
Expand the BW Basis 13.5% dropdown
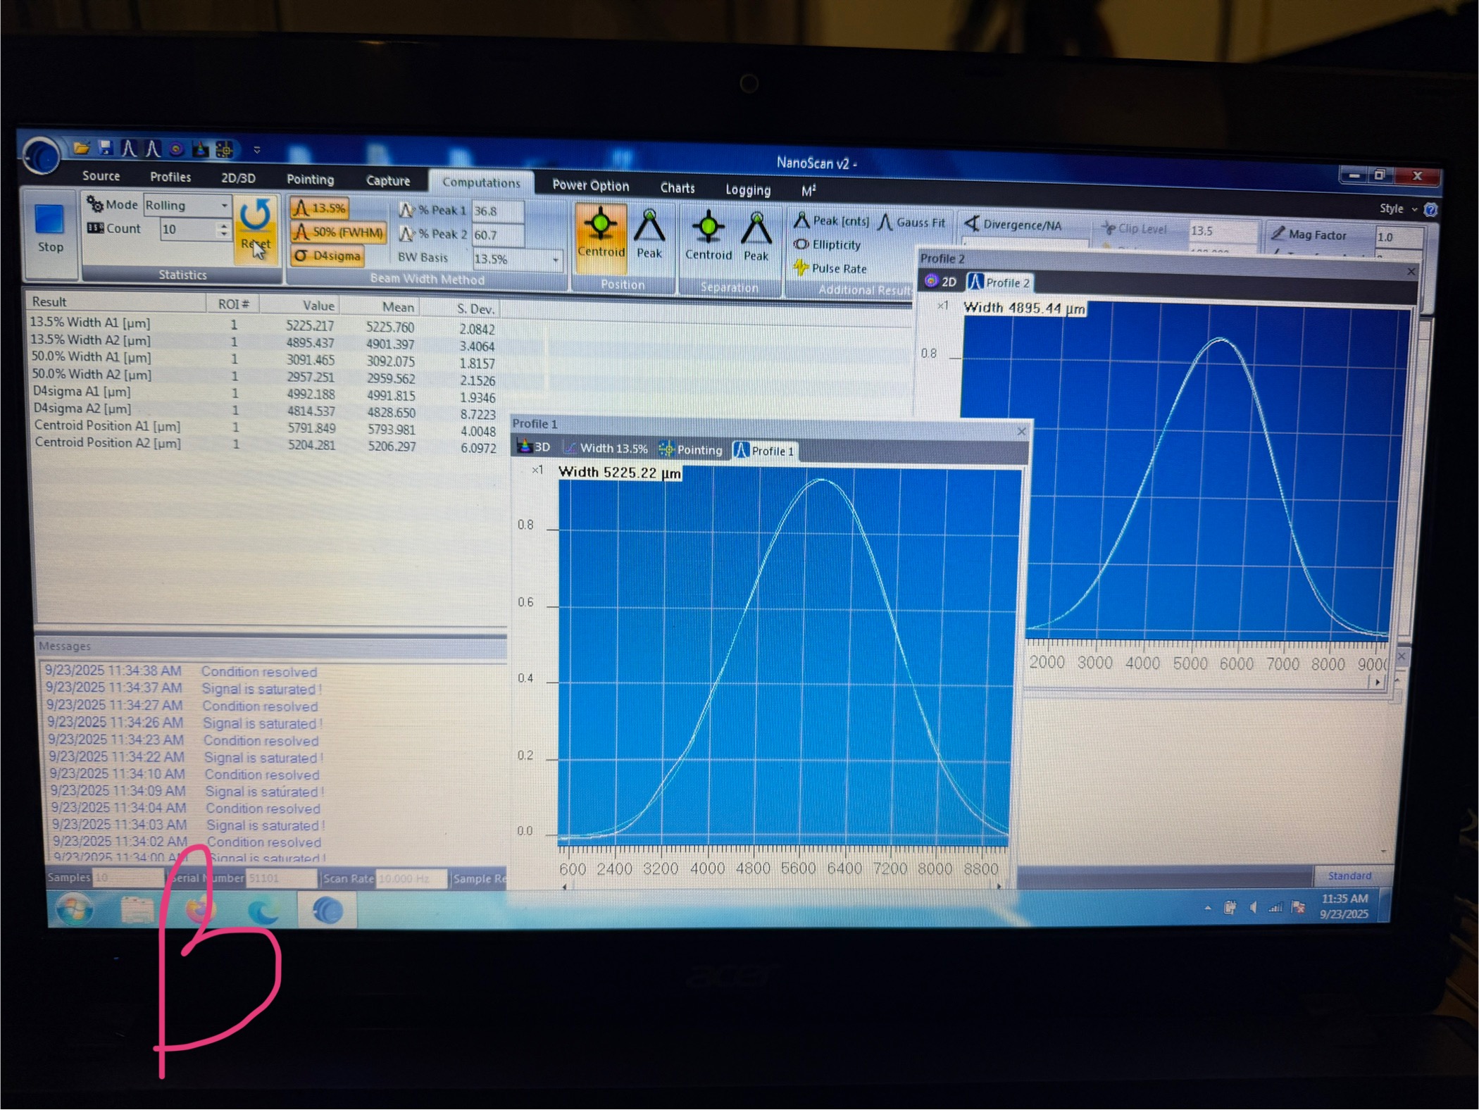pyautogui.click(x=556, y=260)
